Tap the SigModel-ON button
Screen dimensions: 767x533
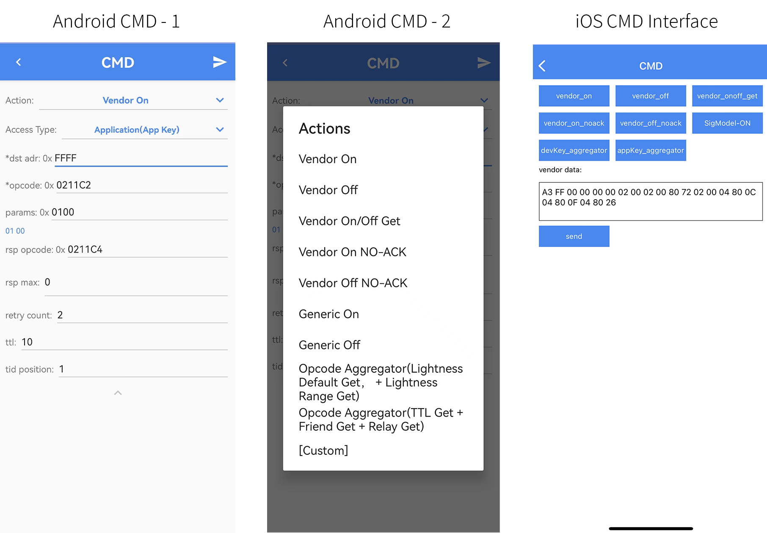pos(727,123)
